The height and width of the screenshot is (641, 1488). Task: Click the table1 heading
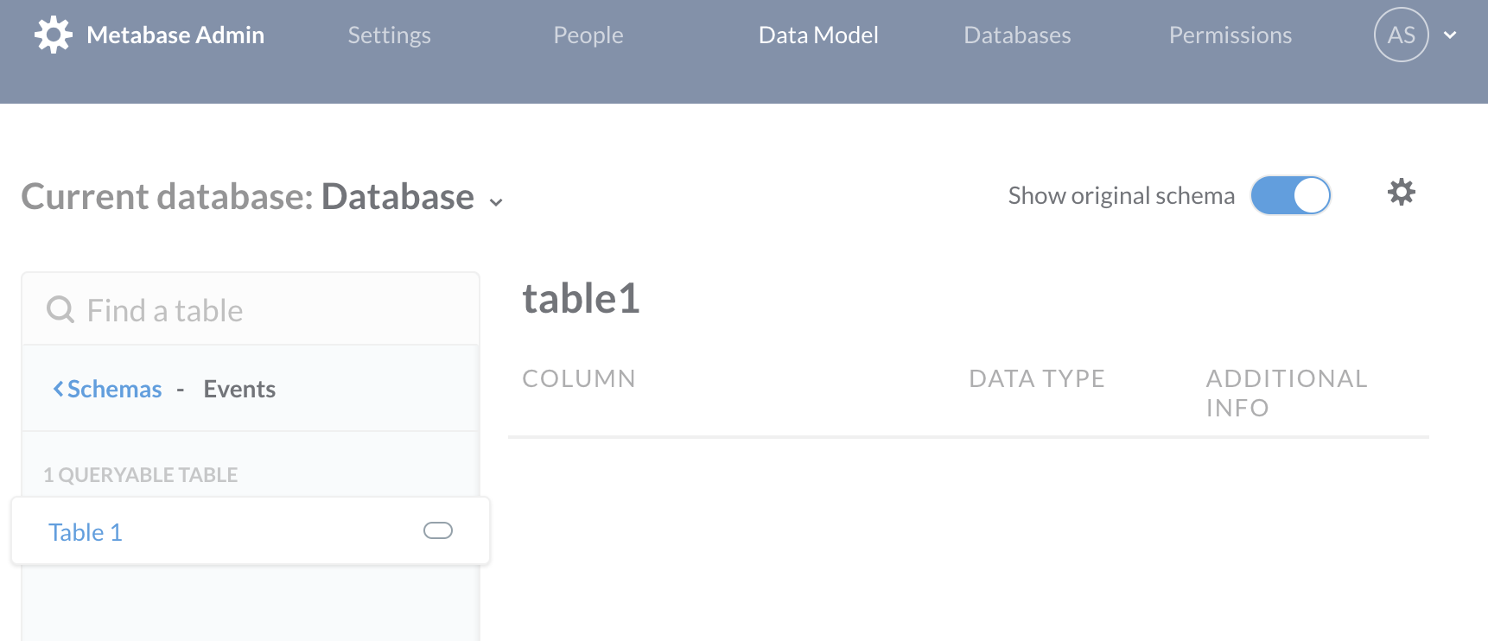tap(581, 299)
